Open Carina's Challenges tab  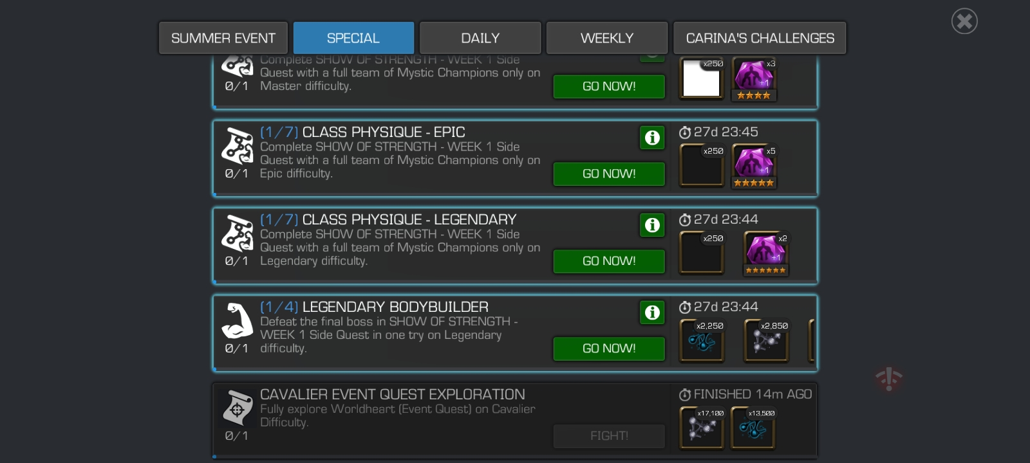click(x=760, y=38)
